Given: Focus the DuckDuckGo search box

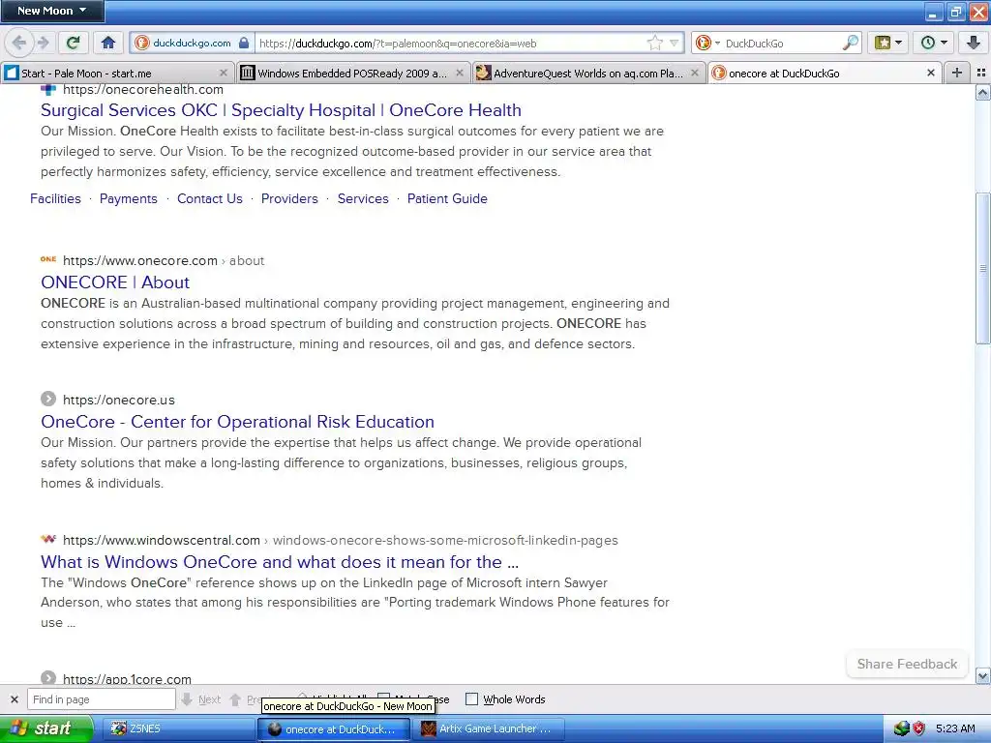Looking at the screenshot, I should click(x=781, y=43).
